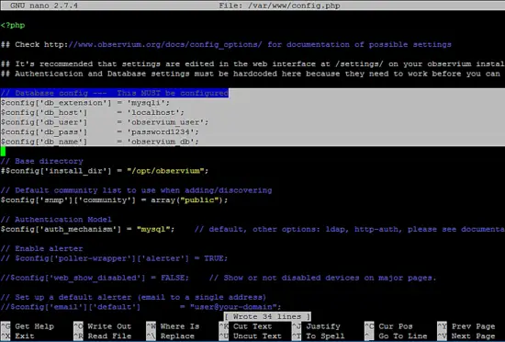This screenshot has width=505, height=342.
Task: Click the db_extension 'mysqli' config line
Action: [85, 103]
